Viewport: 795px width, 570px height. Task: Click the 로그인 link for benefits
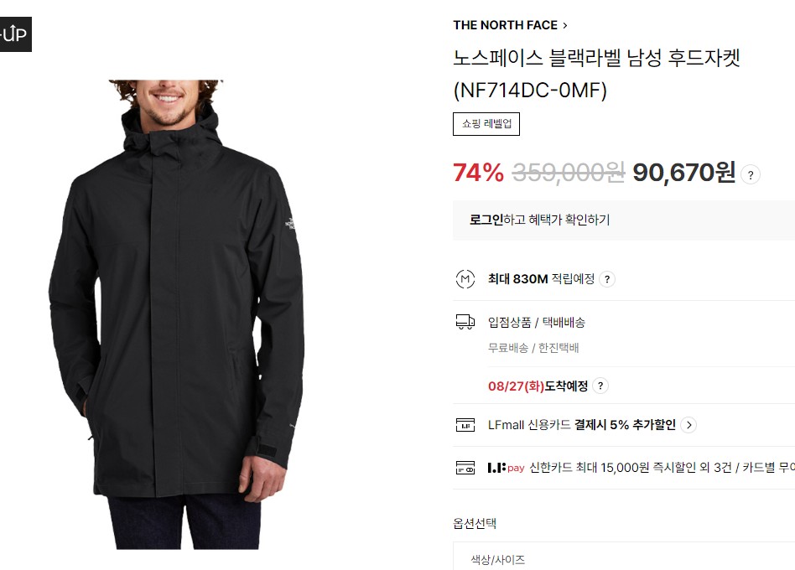tap(486, 220)
